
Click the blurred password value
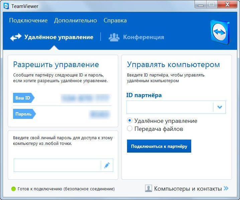(x=100, y=114)
